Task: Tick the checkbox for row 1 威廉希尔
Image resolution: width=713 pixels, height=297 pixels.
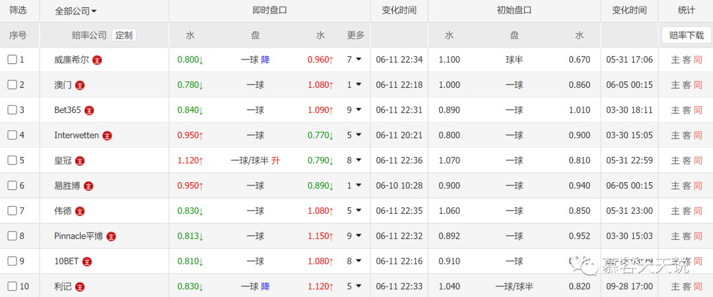Action: (13, 59)
